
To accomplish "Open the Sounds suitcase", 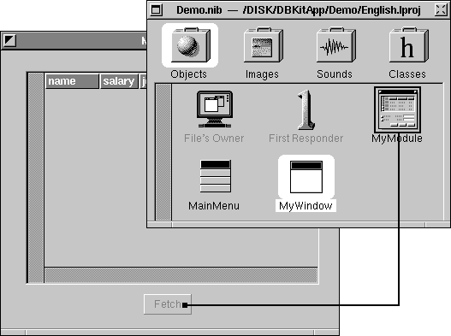I will click(x=336, y=44).
